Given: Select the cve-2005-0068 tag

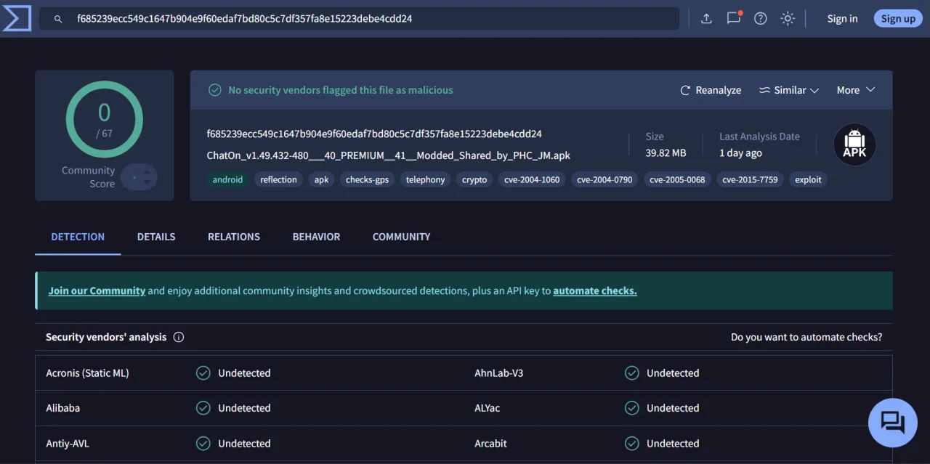Looking at the screenshot, I should pos(677,179).
